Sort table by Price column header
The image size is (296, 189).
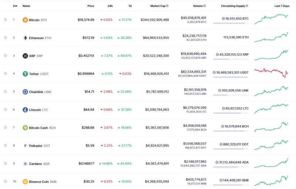(91, 6)
